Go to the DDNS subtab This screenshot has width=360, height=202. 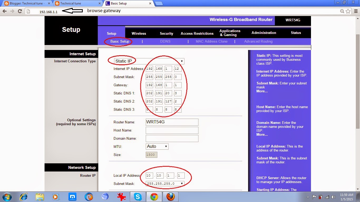165,41
